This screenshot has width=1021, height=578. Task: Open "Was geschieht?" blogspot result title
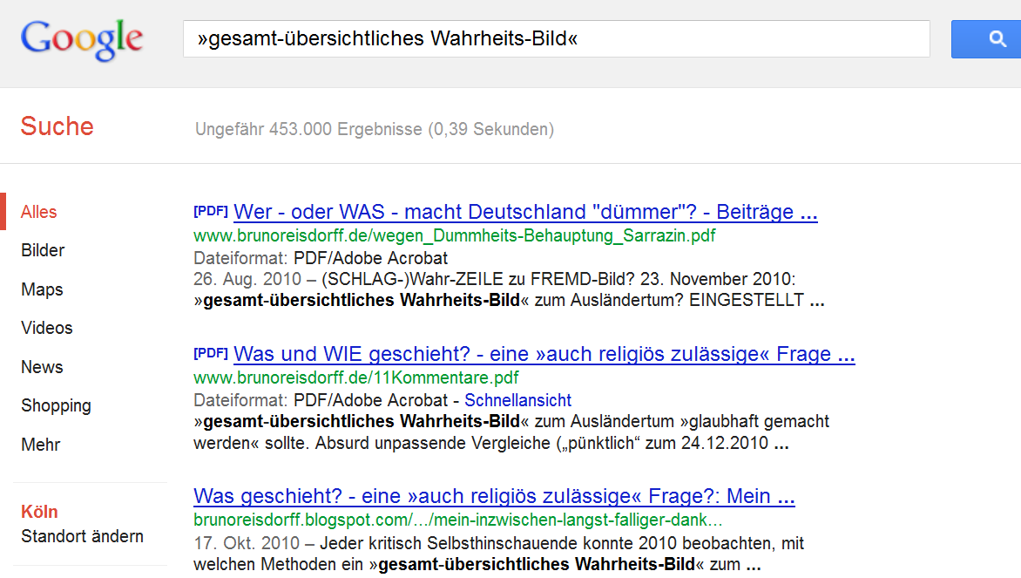494,496
